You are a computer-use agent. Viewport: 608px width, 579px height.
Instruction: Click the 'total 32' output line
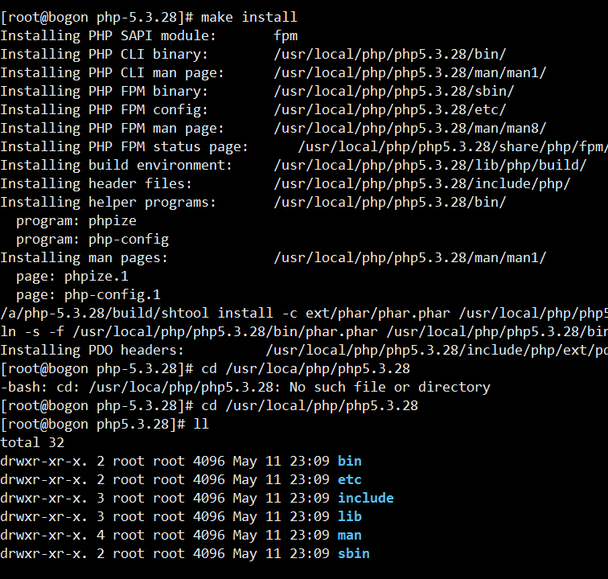(32, 442)
